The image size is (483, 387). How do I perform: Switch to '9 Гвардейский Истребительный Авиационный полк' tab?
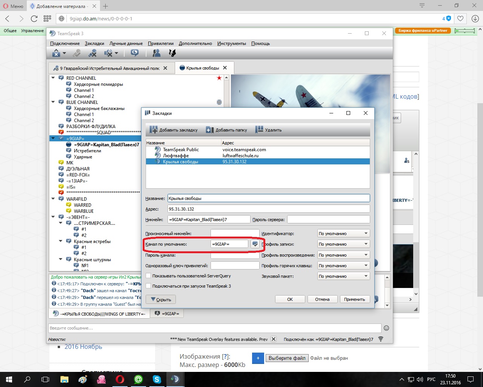[109, 68]
